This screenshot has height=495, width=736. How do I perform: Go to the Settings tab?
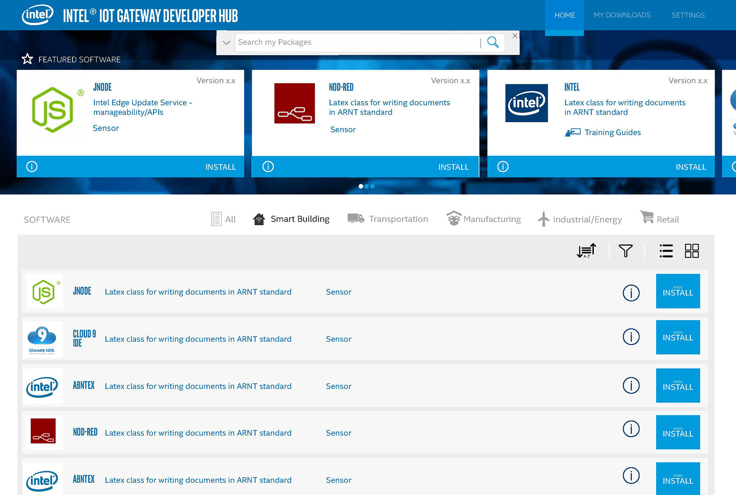(688, 15)
